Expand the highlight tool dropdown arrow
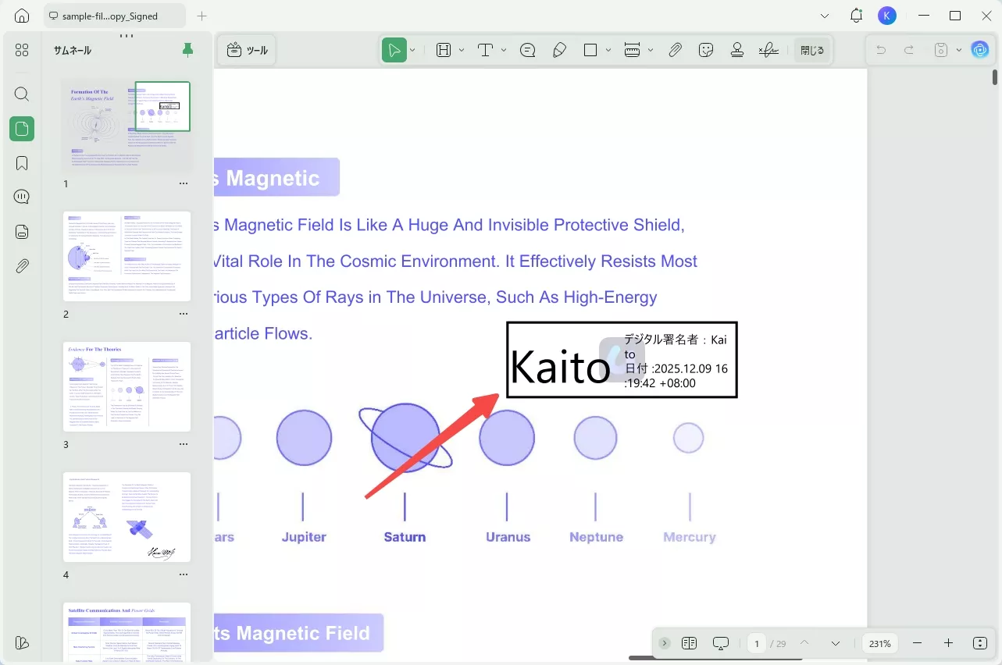This screenshot has height=665, width=1002. 462,50
